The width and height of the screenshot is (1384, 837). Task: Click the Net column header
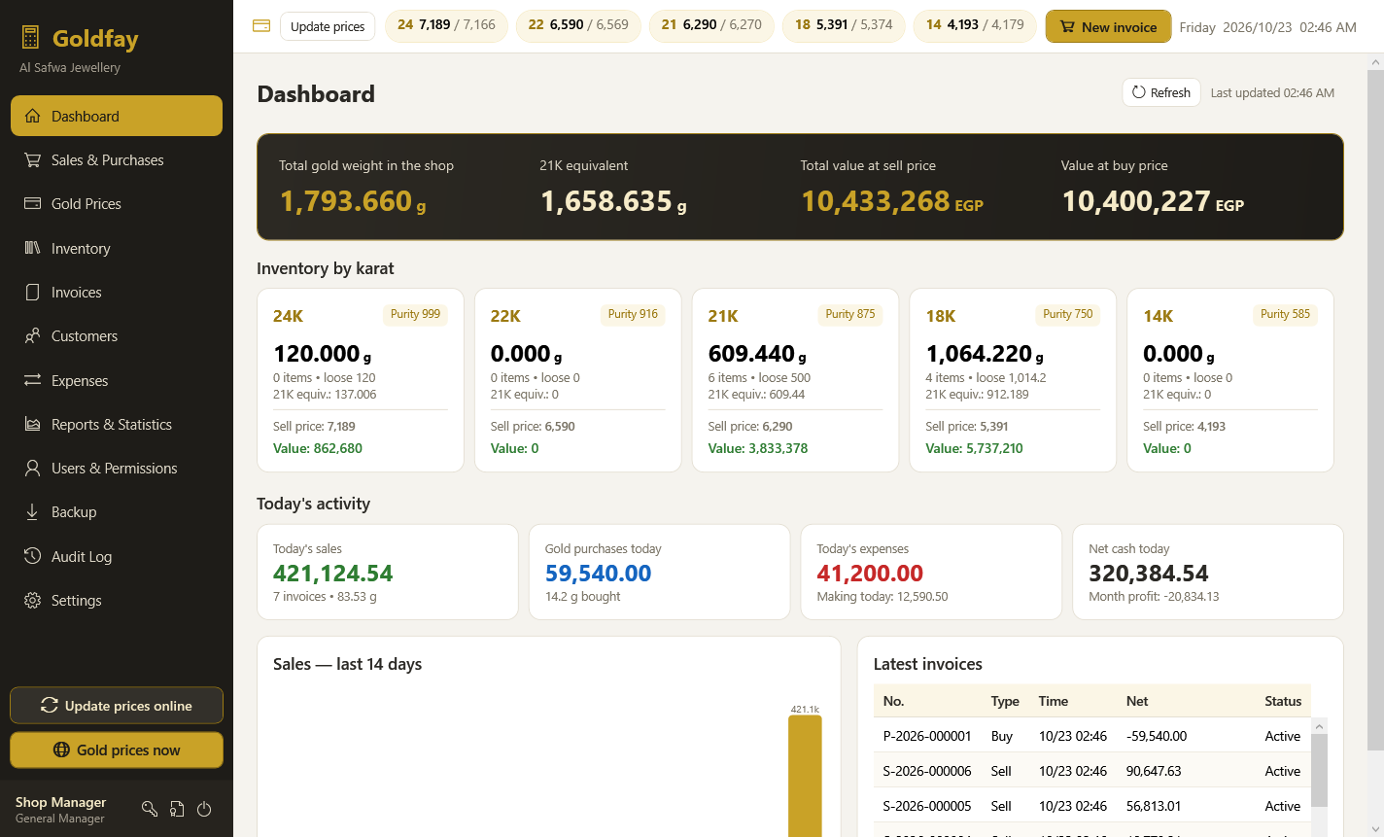coord(1137,701)
